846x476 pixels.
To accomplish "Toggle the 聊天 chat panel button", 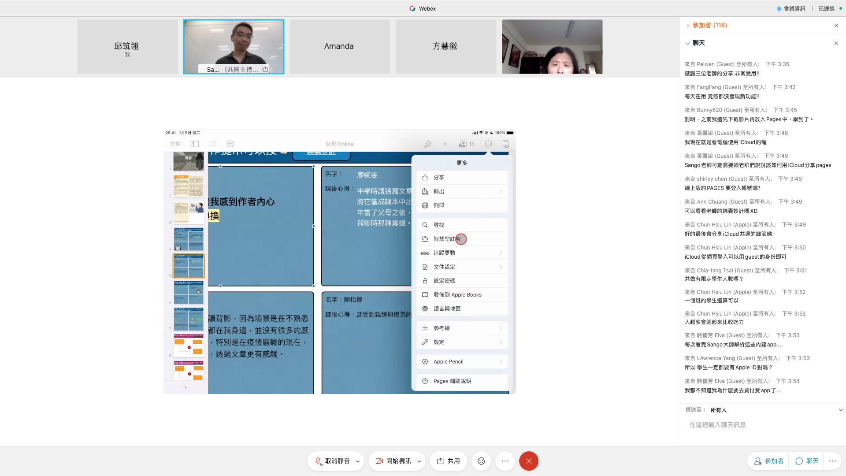I will (807, 461).
